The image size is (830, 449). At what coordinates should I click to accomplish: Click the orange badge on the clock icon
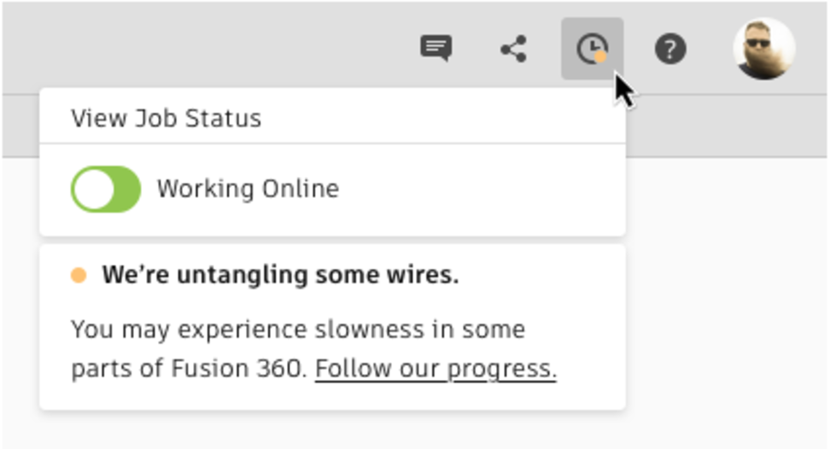point(600,56)
